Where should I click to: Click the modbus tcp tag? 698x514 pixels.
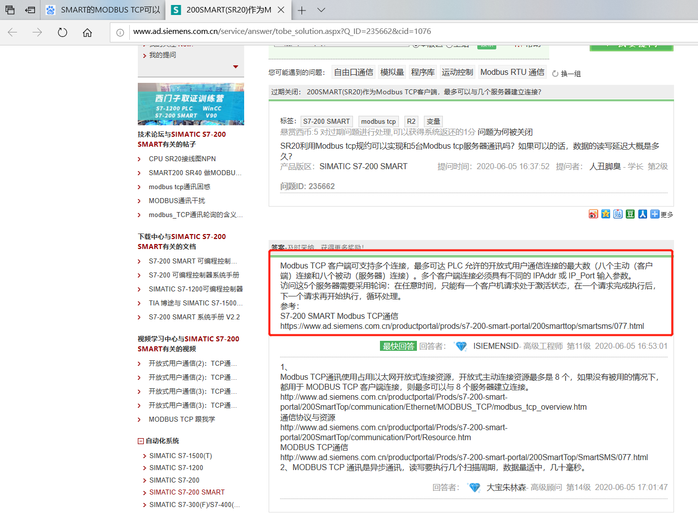click(378, 121)
